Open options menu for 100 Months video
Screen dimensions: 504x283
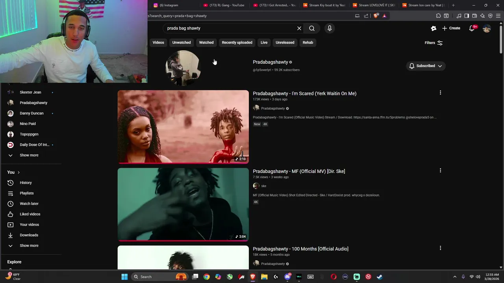click(440, 248)
